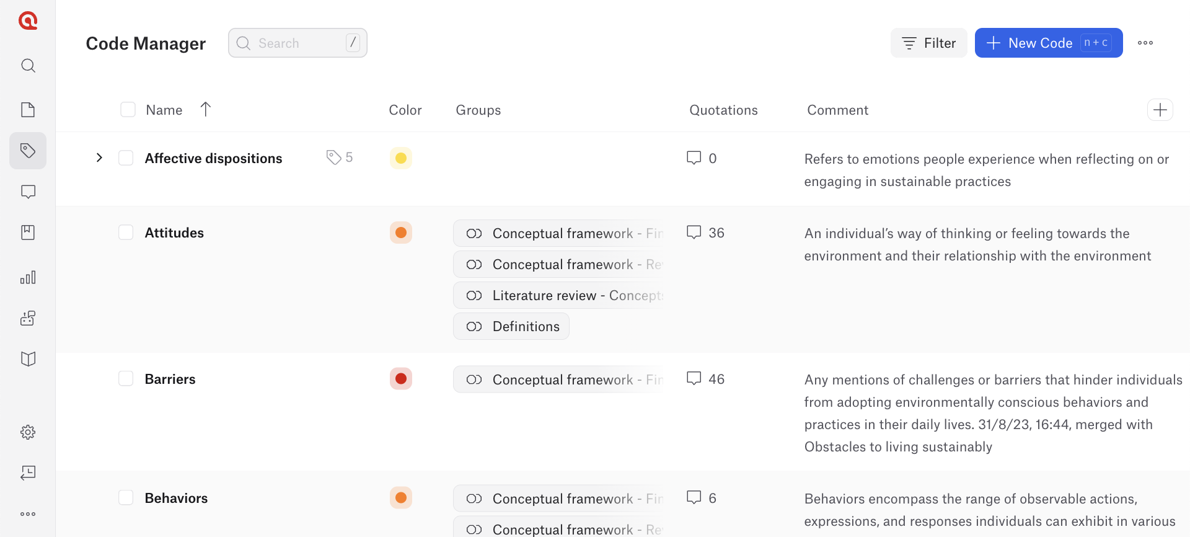The width and height of the screenshot is (1190, 537).
Task: Open the three-dot menu next to New Code
Action: coord(1145,43)
